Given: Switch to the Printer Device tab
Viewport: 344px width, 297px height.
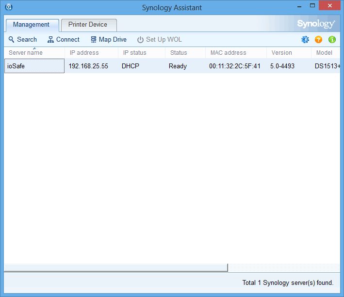Looking at the screenshot, I should [x=89, y=25].
